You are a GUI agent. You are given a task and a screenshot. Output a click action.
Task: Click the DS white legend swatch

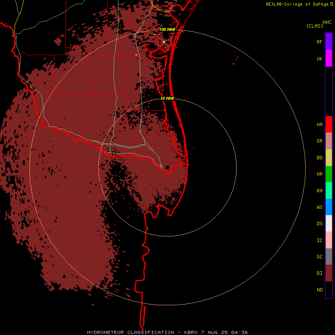click(329, 223)
